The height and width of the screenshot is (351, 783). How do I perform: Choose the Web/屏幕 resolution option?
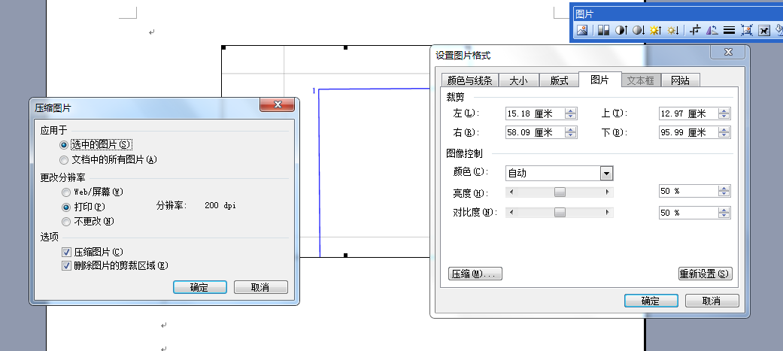[x=66, y=192]
